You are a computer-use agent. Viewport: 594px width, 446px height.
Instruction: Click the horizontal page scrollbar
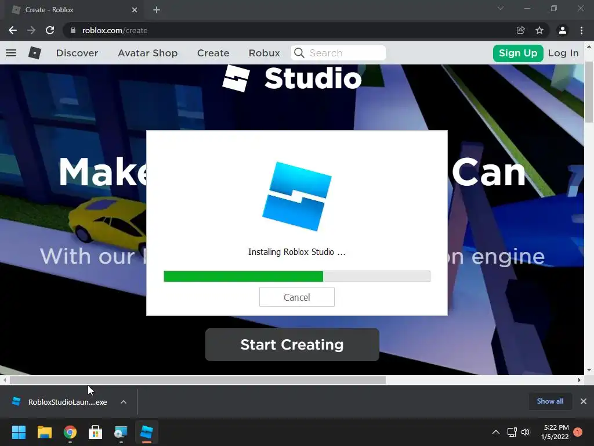tap(197, 380)
